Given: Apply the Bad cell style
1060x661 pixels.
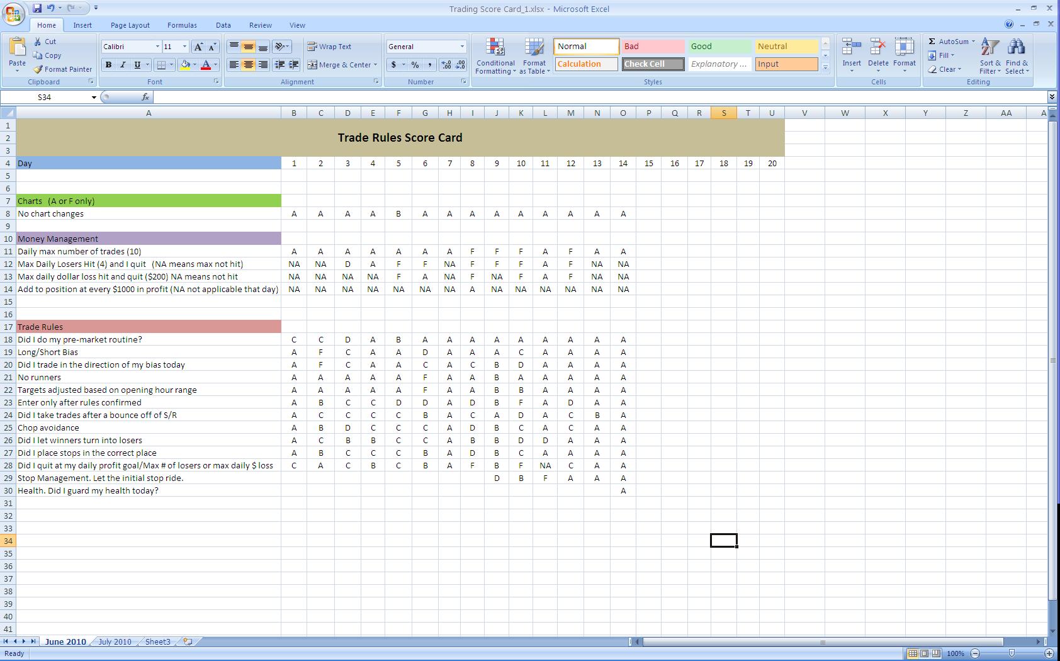Looking at the screenshot, I should [653, 47].
